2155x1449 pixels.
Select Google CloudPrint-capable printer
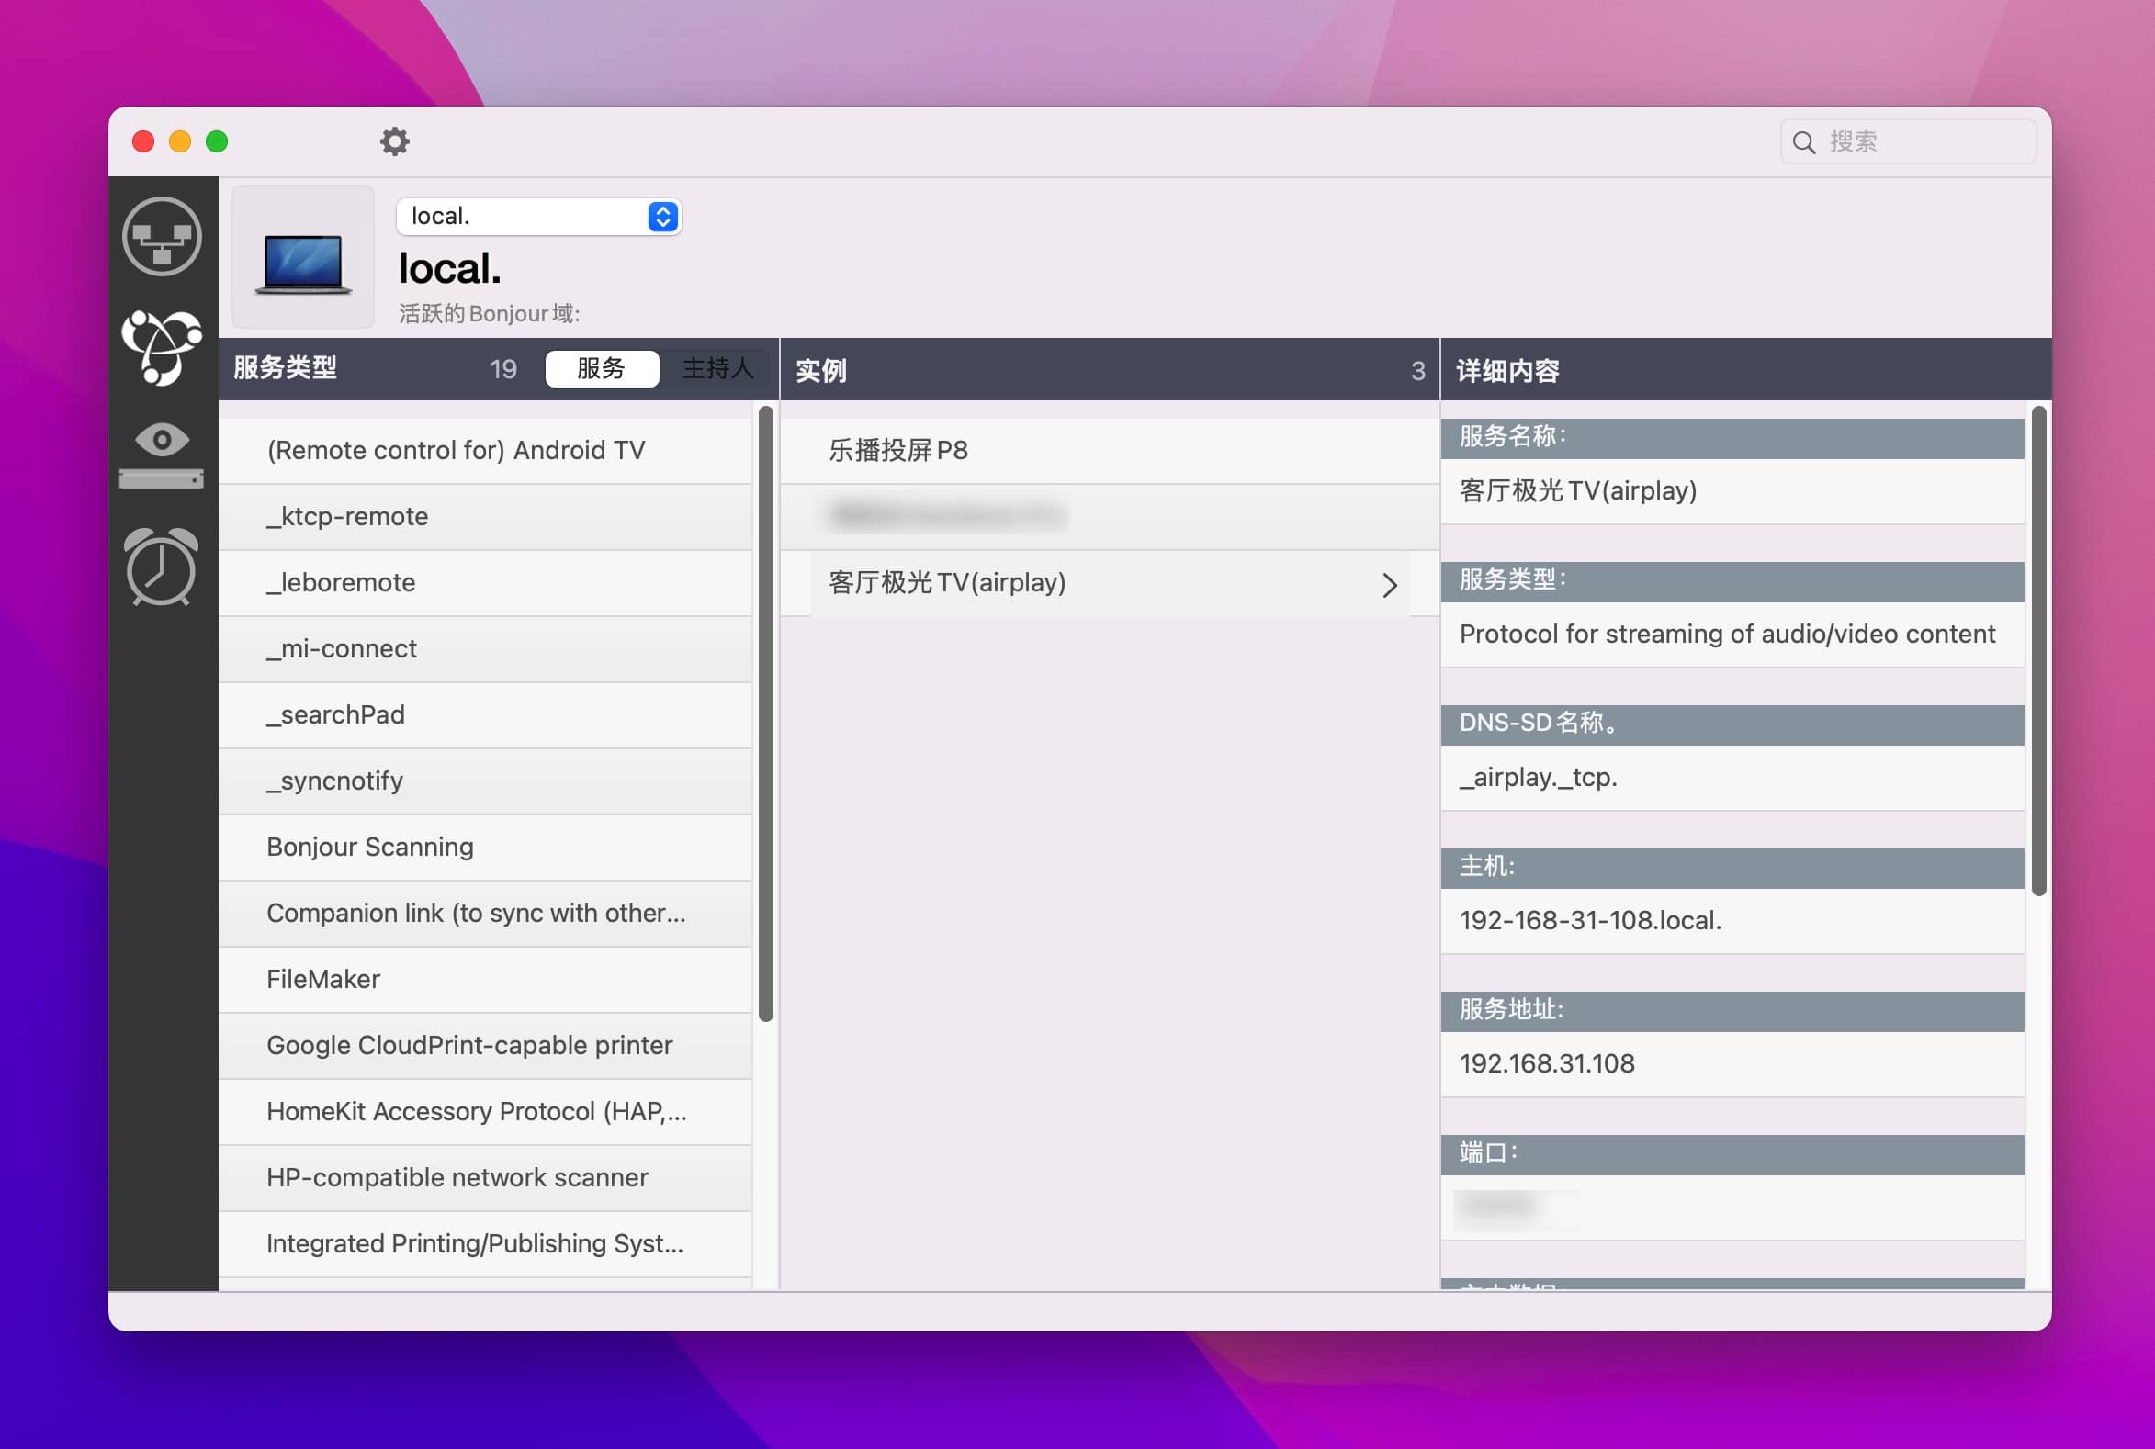[x=485, y=1045]
